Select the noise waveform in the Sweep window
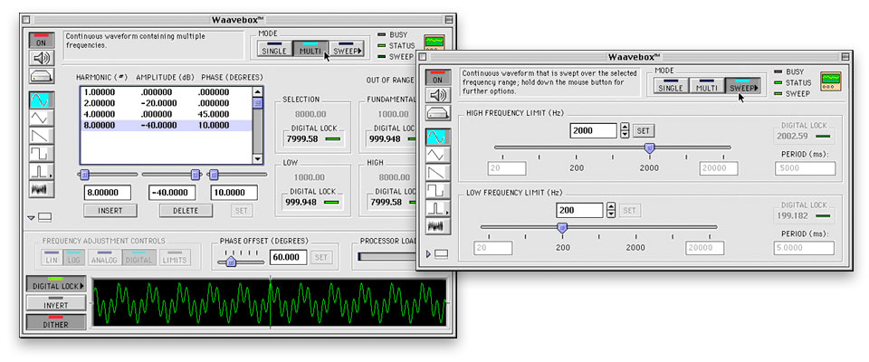Image resolution: width=869 pixels, height=362 pixels. coord(438,225)
